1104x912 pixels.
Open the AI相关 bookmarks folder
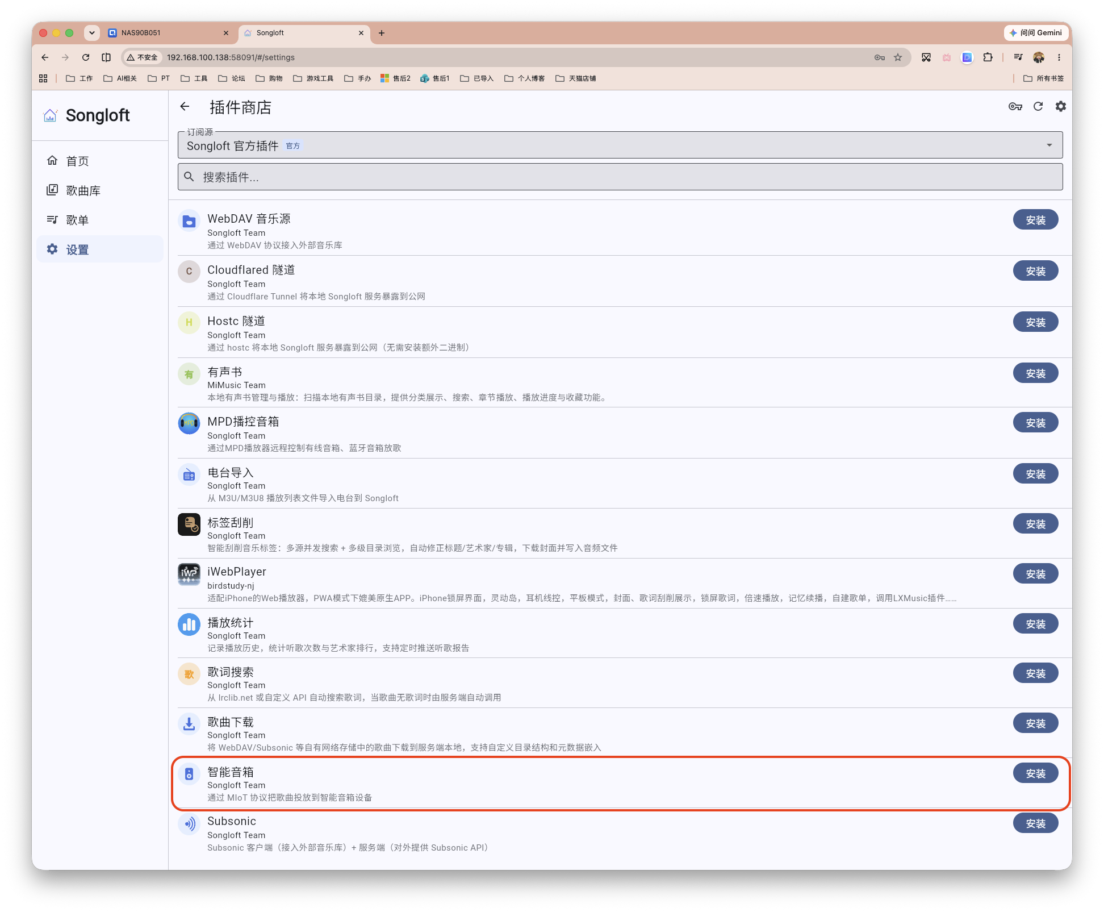tap(120, 78)
